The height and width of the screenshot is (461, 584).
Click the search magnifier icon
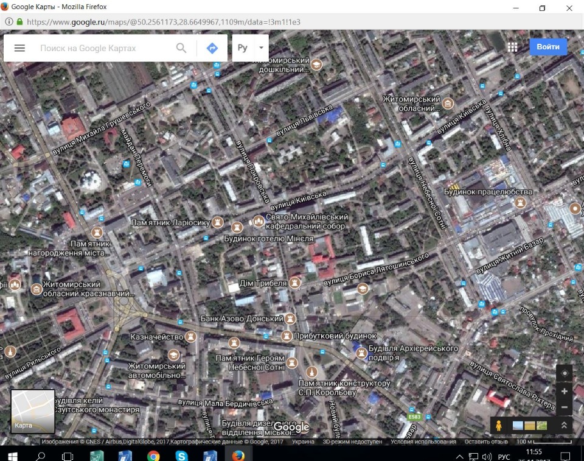tap(181, 48)
